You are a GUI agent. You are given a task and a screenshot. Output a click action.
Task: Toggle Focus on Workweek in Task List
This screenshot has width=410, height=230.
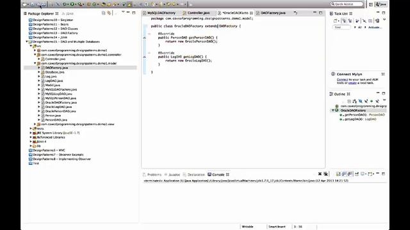(357, 21)
